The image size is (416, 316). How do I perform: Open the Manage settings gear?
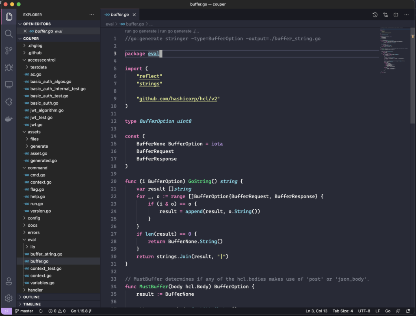[x=9, y=298]
